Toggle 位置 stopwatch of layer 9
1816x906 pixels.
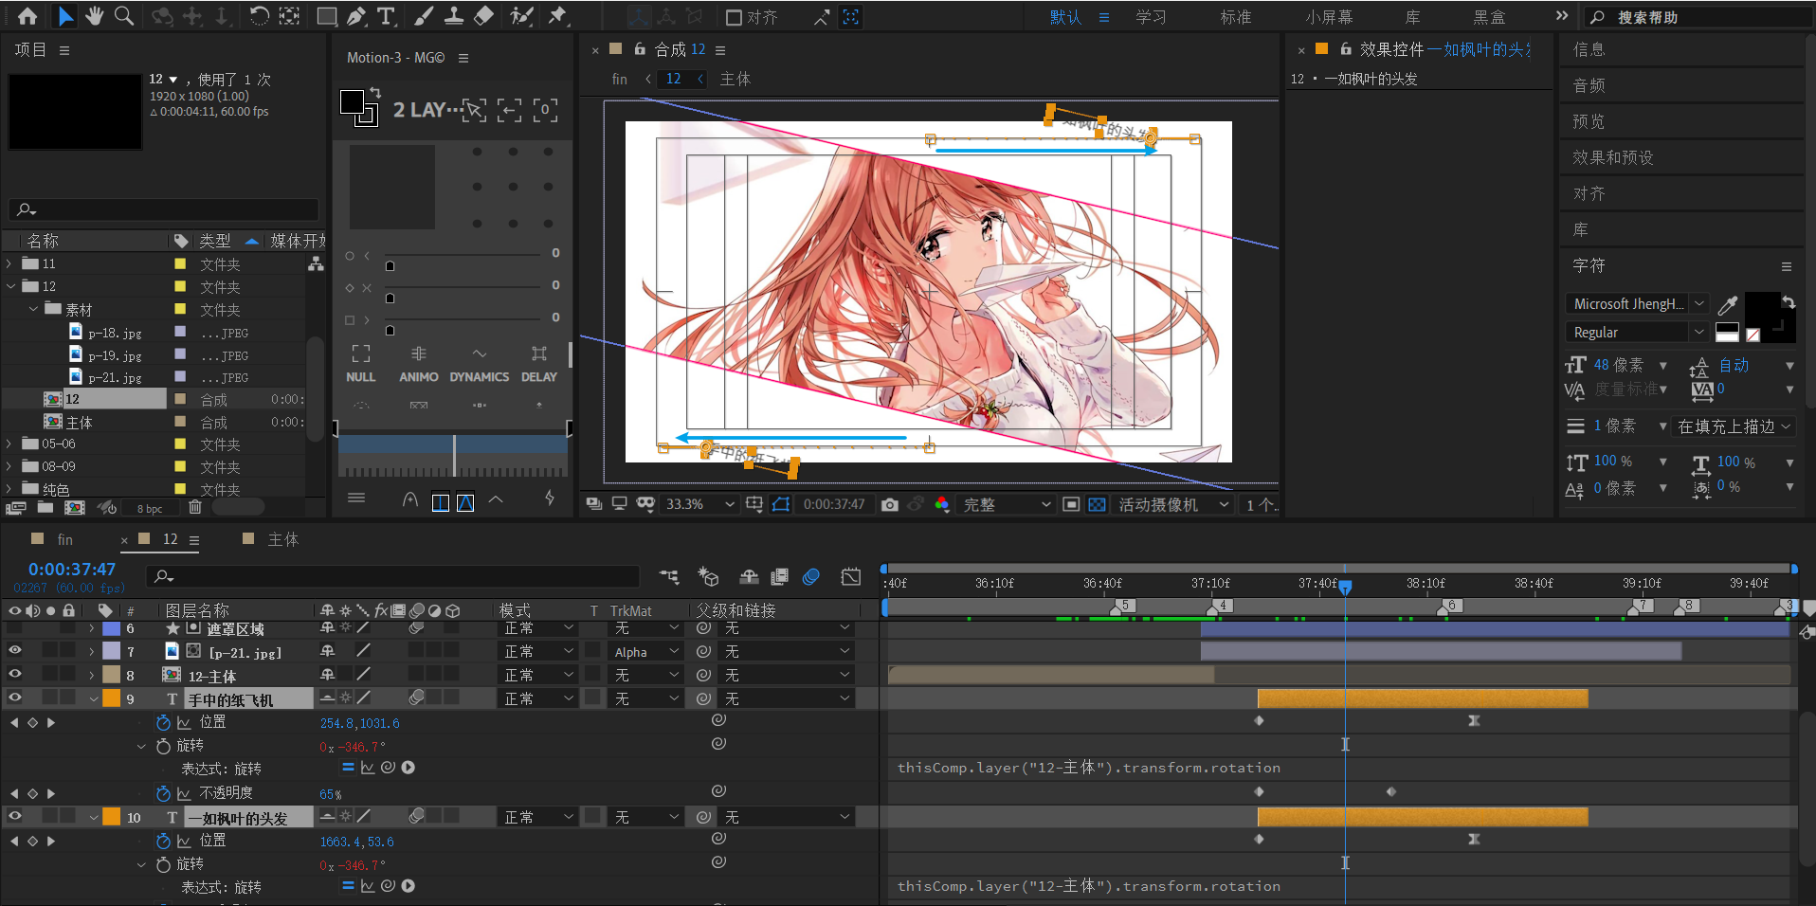click(163, 722)
